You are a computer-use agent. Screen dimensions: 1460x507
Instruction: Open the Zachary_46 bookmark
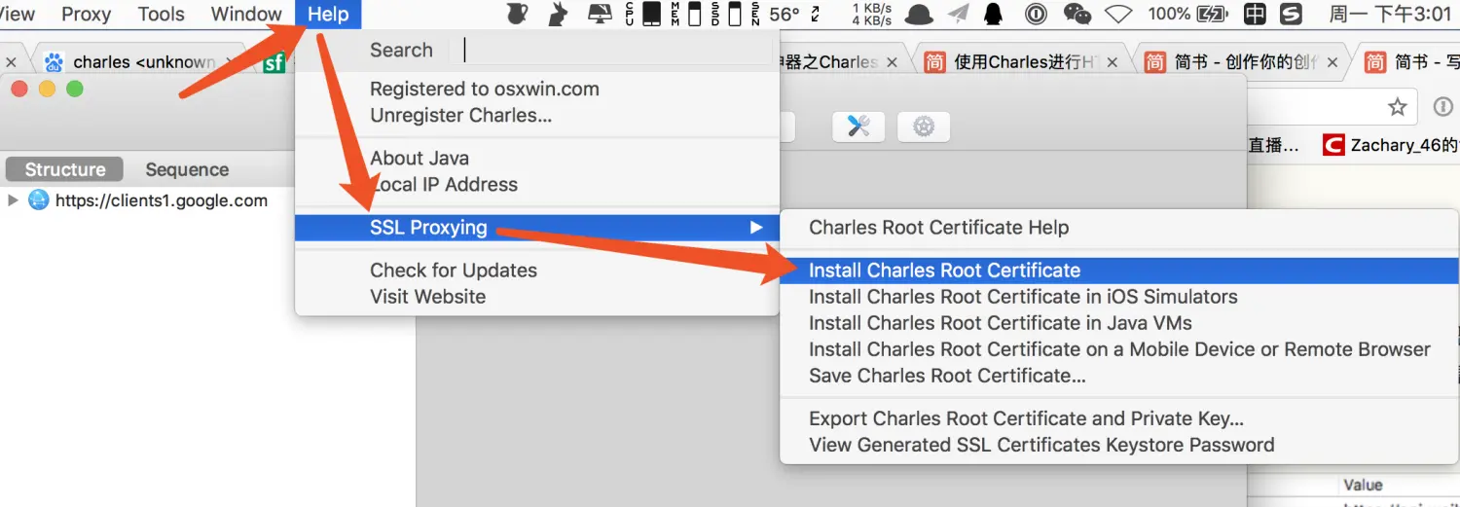(x=1393, y=145)
